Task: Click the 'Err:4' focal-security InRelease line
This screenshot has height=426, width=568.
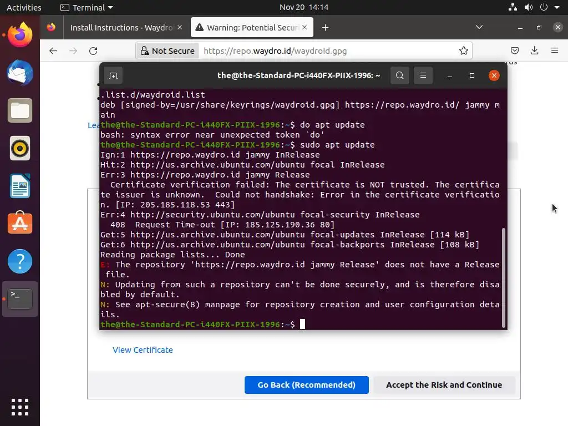Action: (x=260, y=215)
